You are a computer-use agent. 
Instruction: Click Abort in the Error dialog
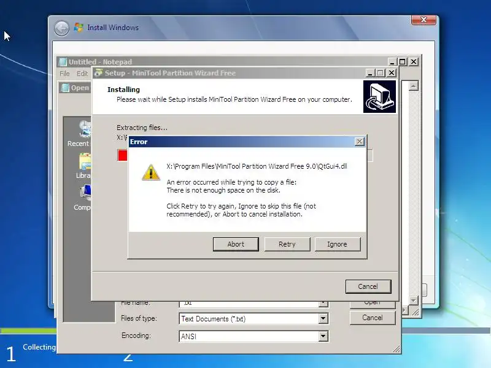(x=236, y=244)
